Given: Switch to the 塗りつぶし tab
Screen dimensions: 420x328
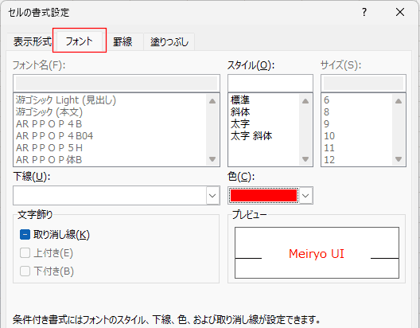Looking at the screenshot, I should pyautogui.click(x=169, y=42).
